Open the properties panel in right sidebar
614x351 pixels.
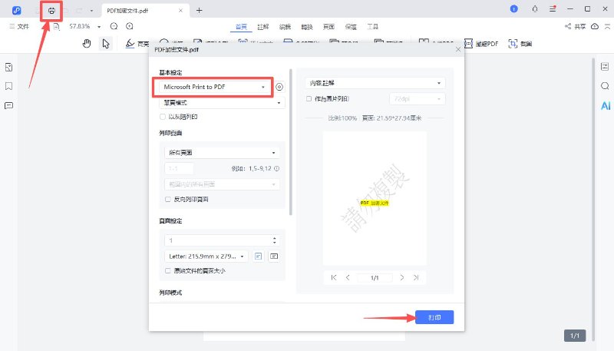point(605,67)
